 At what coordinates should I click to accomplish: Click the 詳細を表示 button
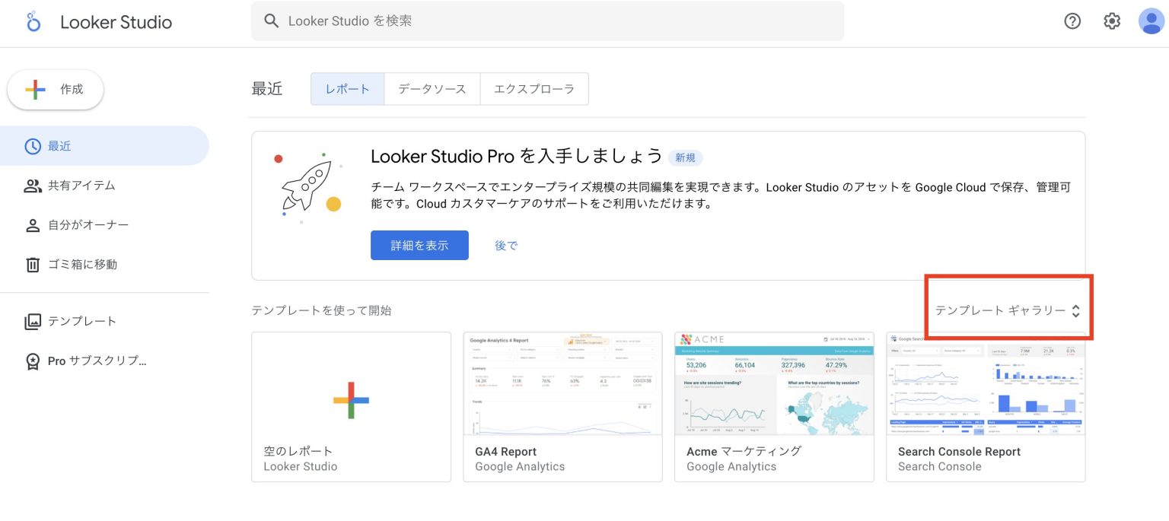point(419,245)
